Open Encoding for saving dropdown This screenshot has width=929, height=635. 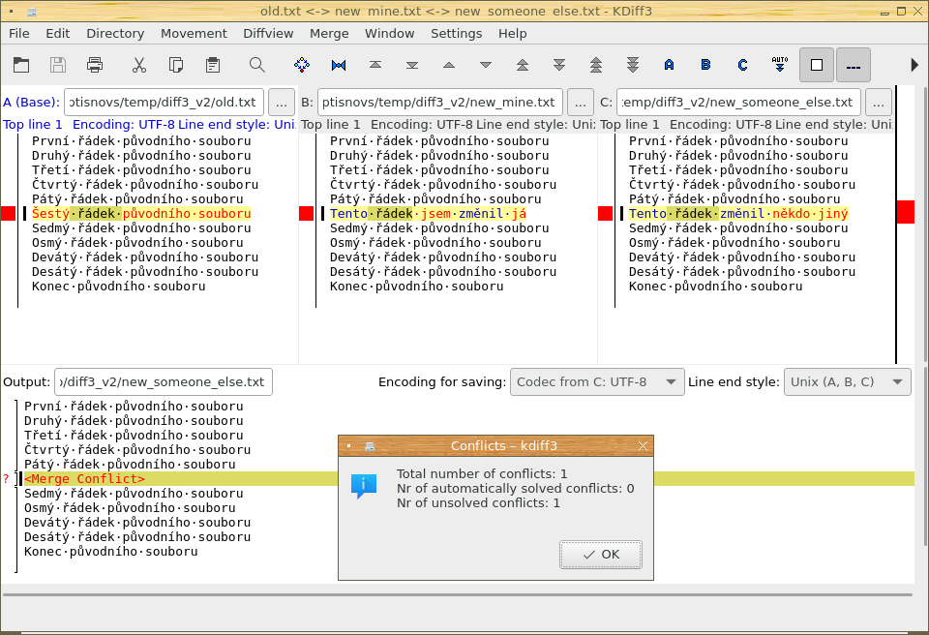pyautogui.click(x=597, y=381)
